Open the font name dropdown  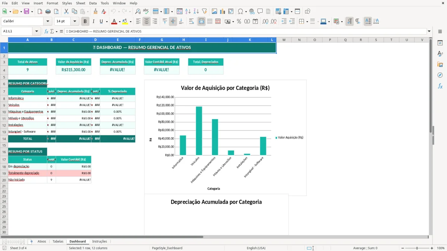click(x=47, y=21)
